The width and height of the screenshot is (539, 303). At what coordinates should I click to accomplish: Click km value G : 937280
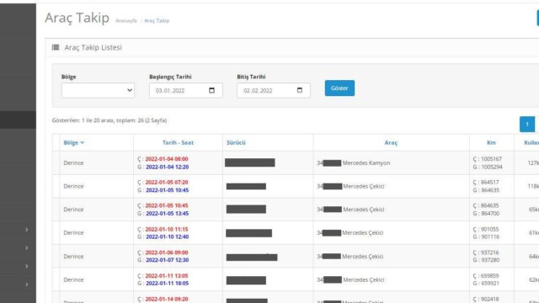tap(486, 260)
